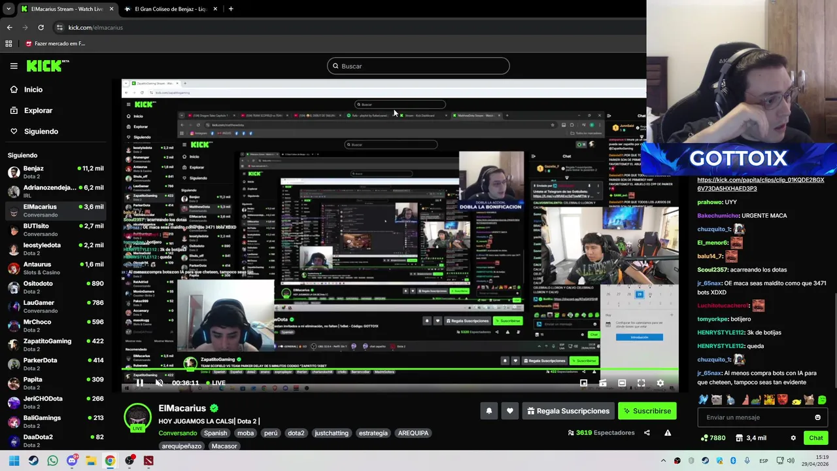Open Antaurus Slots & Casino channel
Screen dimensions: 837x471
tap(56, 268)
